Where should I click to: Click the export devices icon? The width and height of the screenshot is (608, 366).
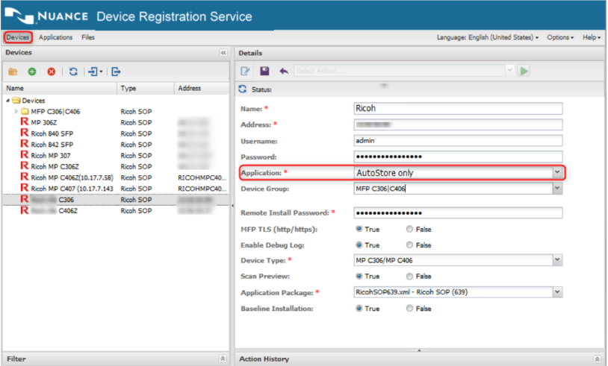click(116, 72)
